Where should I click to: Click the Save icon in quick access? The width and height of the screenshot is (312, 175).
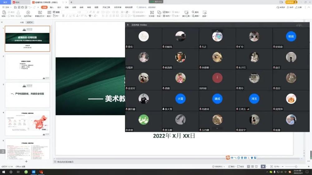[15, 7]
